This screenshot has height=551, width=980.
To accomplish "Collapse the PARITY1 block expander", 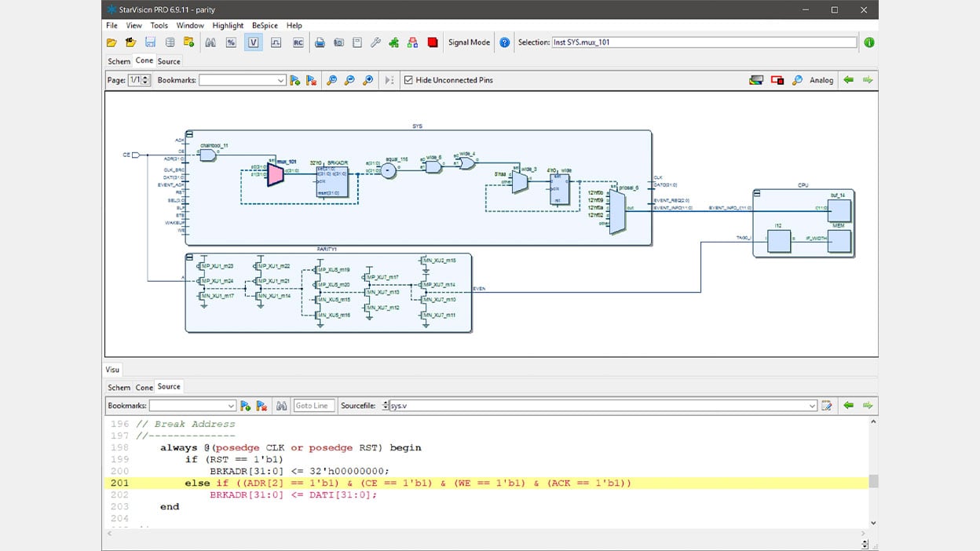I will (189, 257).
